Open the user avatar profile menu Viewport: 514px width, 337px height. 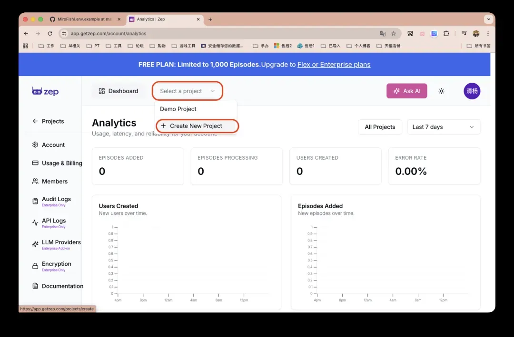click(x=472, y=91)
